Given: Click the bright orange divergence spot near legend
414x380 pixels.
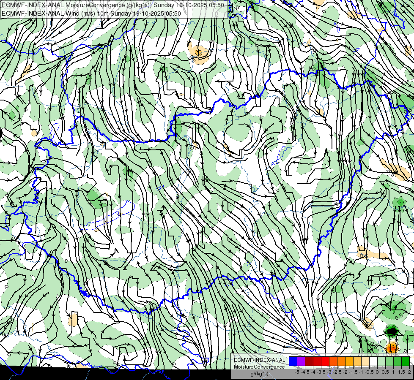Looking at the screenshot, I should pos(392,348).
